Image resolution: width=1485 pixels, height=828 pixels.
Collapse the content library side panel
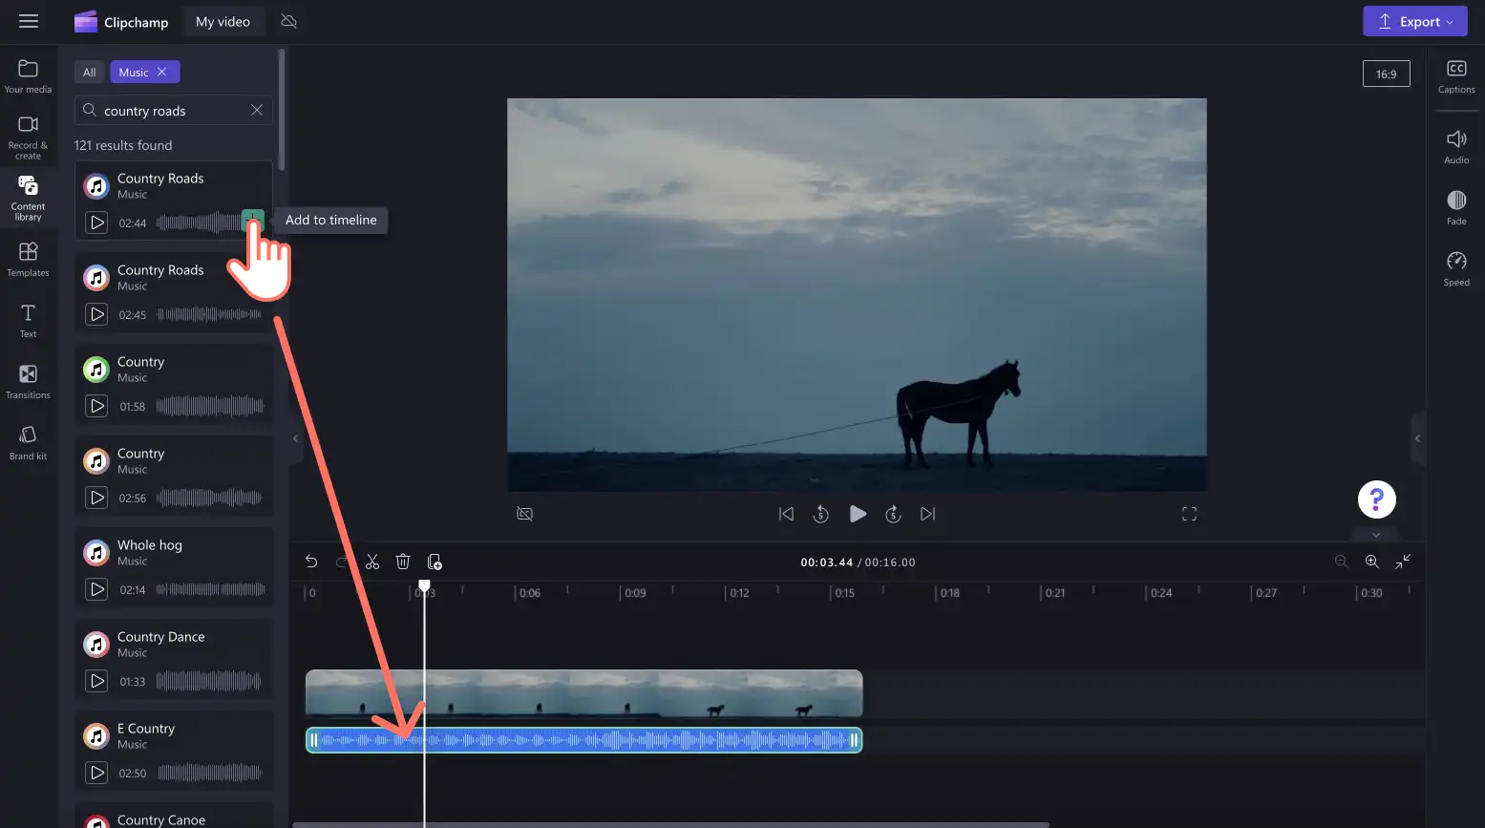point(295,438)
